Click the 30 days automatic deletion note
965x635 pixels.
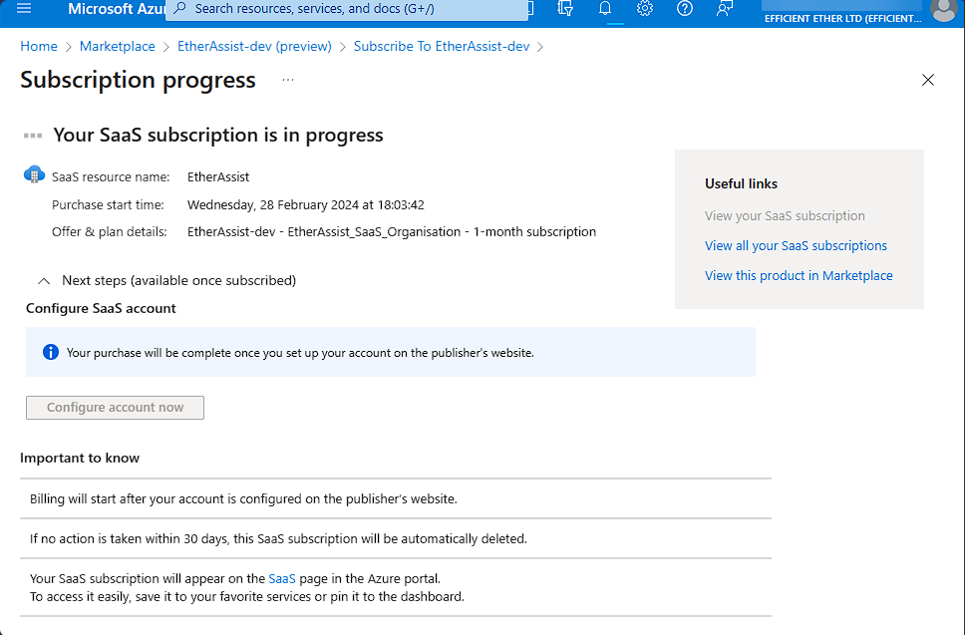point(395,538)
